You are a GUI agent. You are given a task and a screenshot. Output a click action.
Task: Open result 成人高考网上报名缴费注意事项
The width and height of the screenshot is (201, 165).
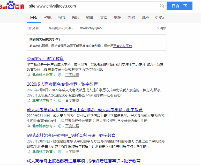(x=84, y=161)
